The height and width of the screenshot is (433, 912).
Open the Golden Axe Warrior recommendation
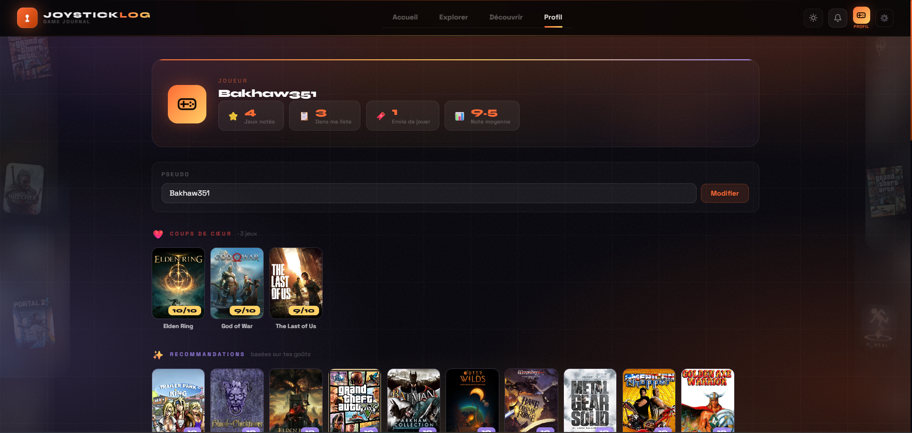click(x=708, y=401)
